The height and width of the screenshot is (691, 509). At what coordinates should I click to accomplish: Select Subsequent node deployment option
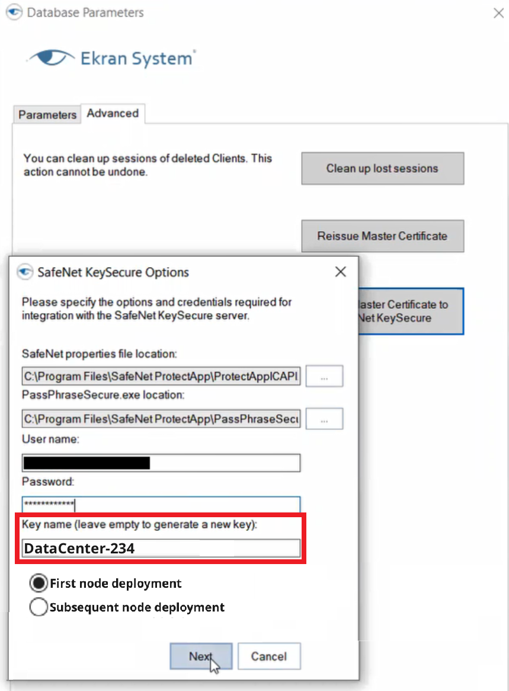[39, 607]
